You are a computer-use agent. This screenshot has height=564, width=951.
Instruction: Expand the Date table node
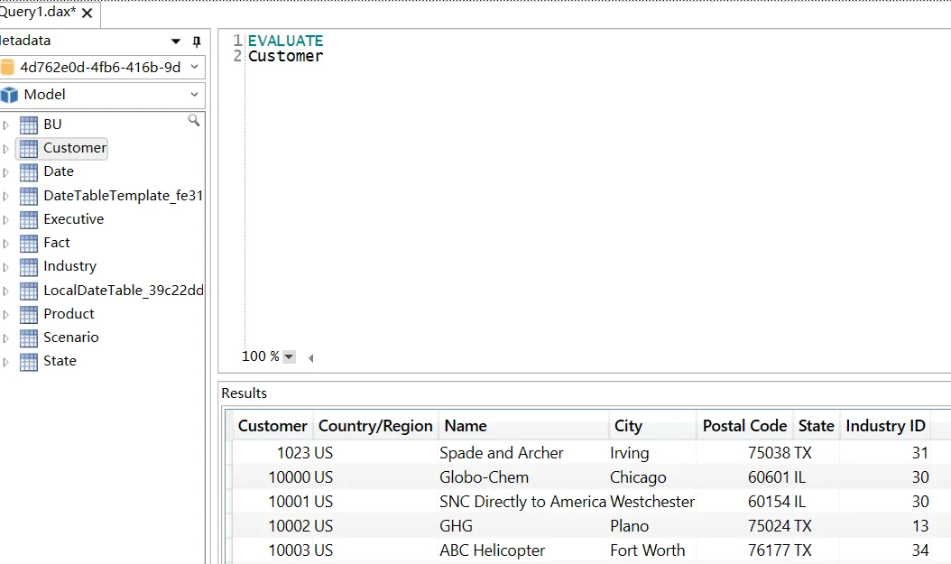tap(6, 172)
